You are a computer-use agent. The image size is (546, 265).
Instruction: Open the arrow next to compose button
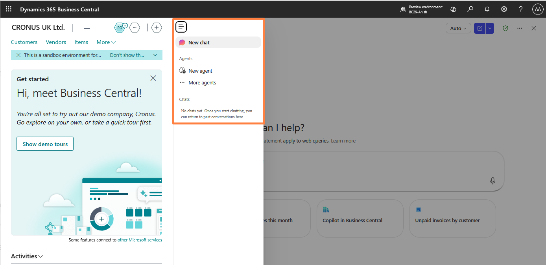click(x=490, y=28)
